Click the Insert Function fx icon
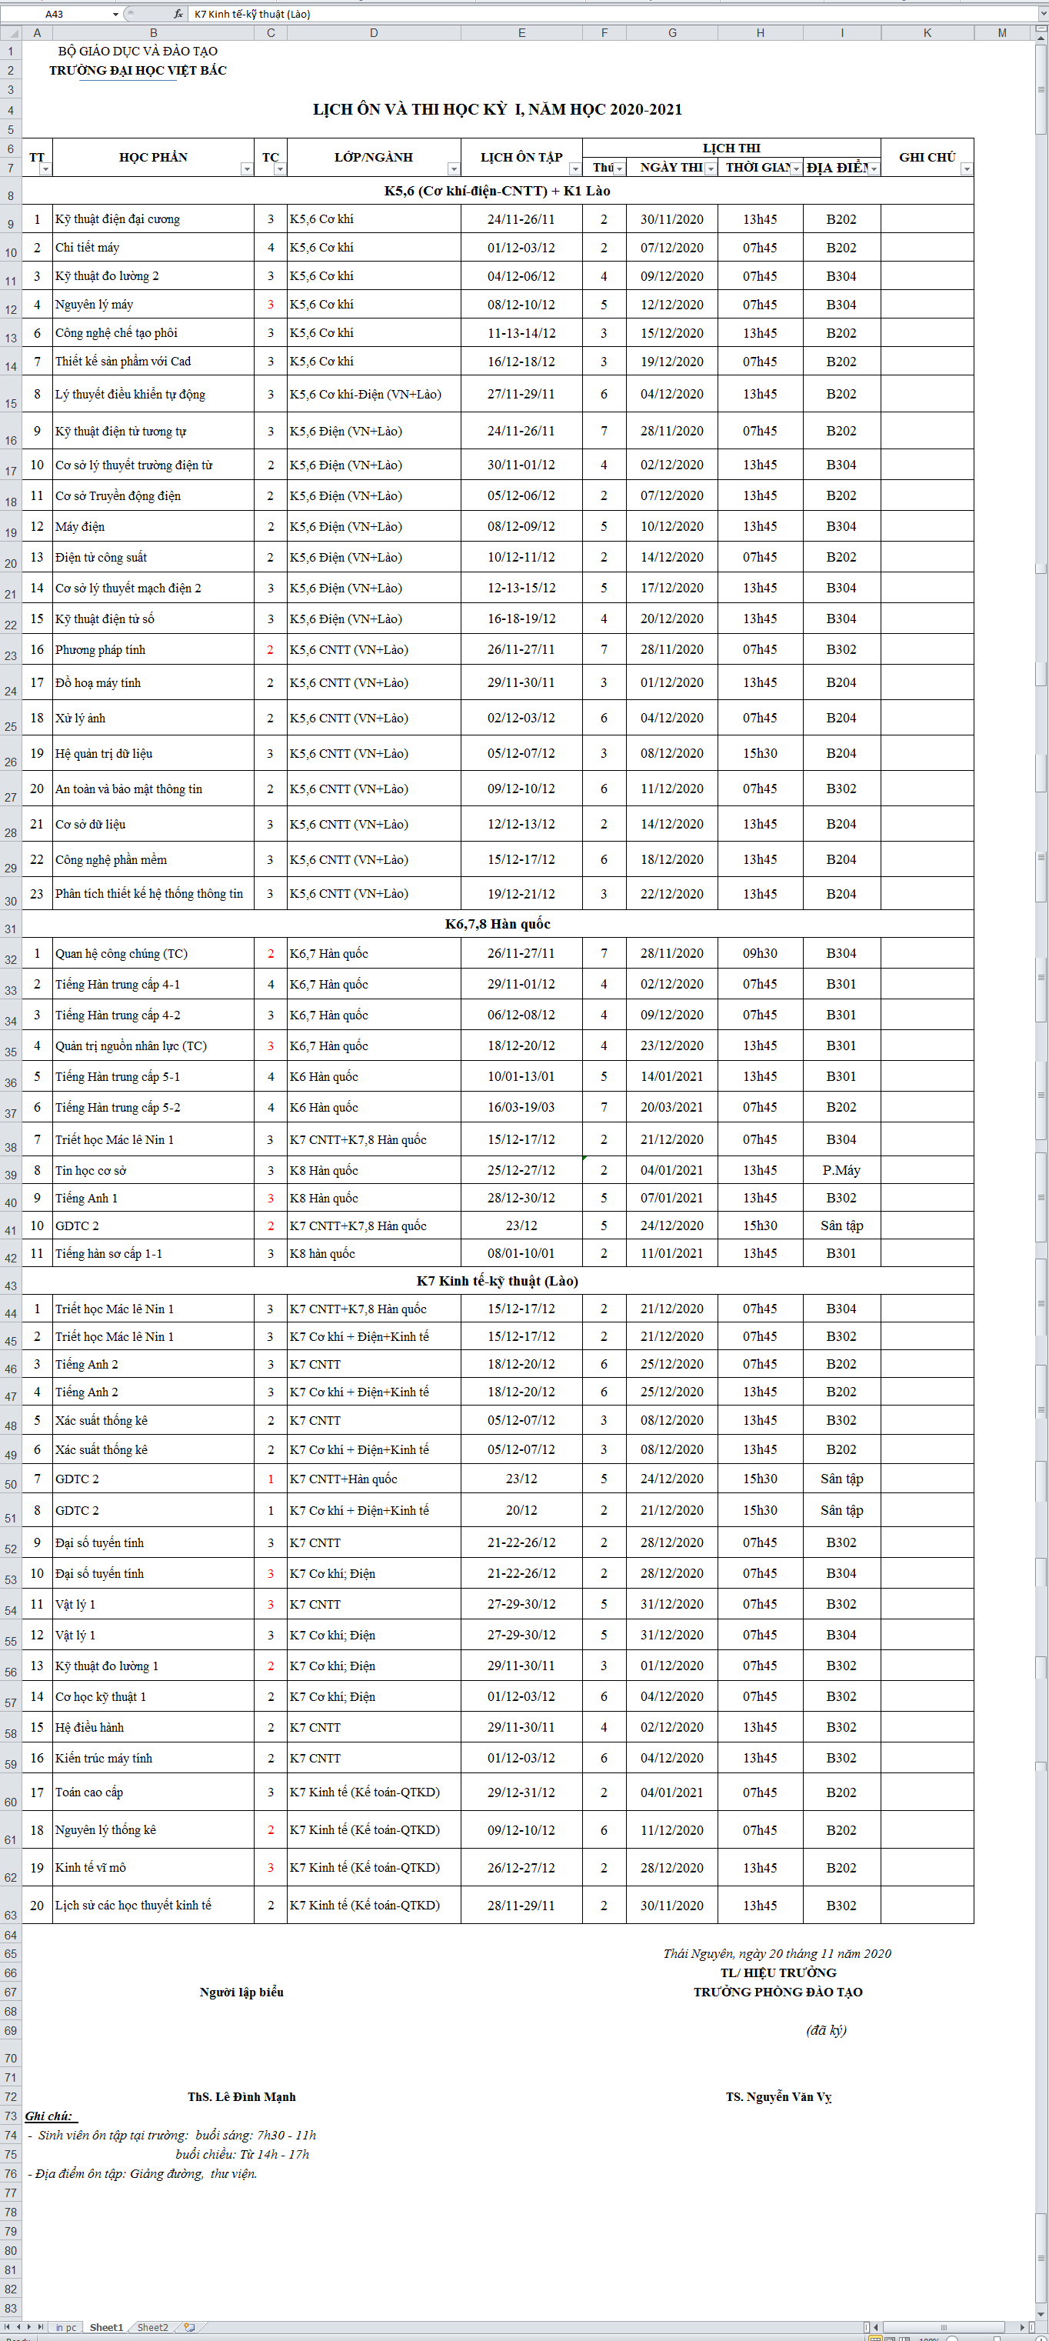This screenshot has width=1049, height=2341. pyautogui.click(x=178, y=14)
